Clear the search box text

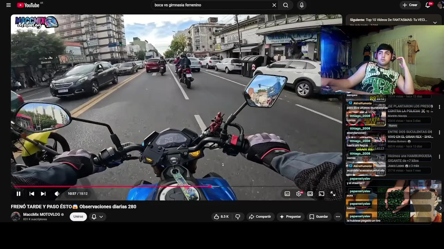(x=274, y=5)
